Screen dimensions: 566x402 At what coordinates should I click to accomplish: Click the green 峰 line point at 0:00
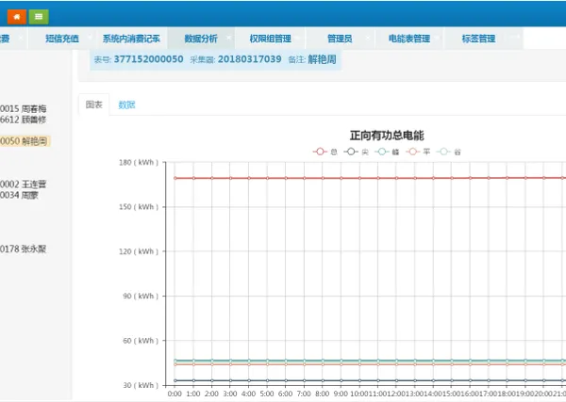pos(175,361)
